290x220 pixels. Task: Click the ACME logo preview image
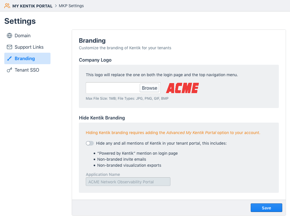tap(182, 88)
